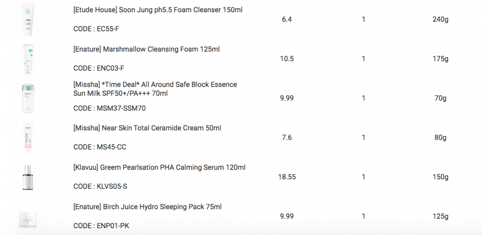Image resolution: width=482 pixels, height=235 pixels.
Task: Open the Enature Marshmallow Cleansing Foam thumbnail
Action: [28, 59]
